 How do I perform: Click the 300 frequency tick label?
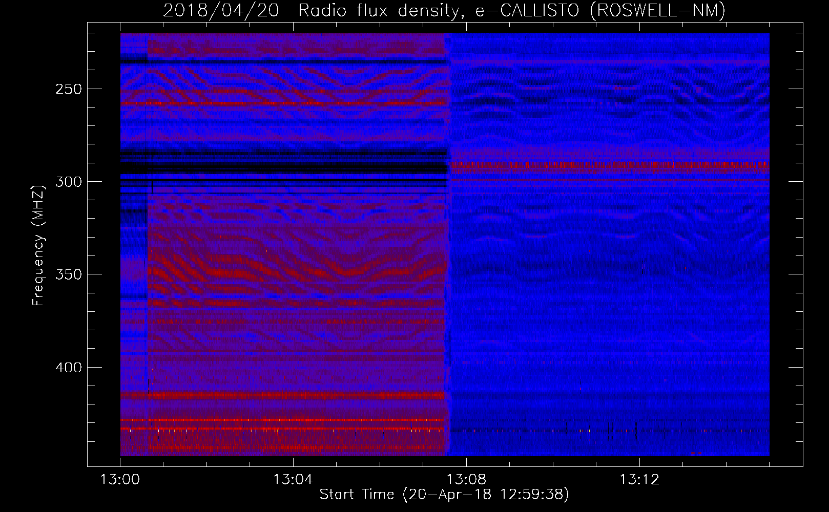[x=69, y=182]
